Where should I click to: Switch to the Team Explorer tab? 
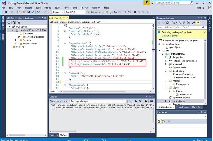[x=183, y=107]
